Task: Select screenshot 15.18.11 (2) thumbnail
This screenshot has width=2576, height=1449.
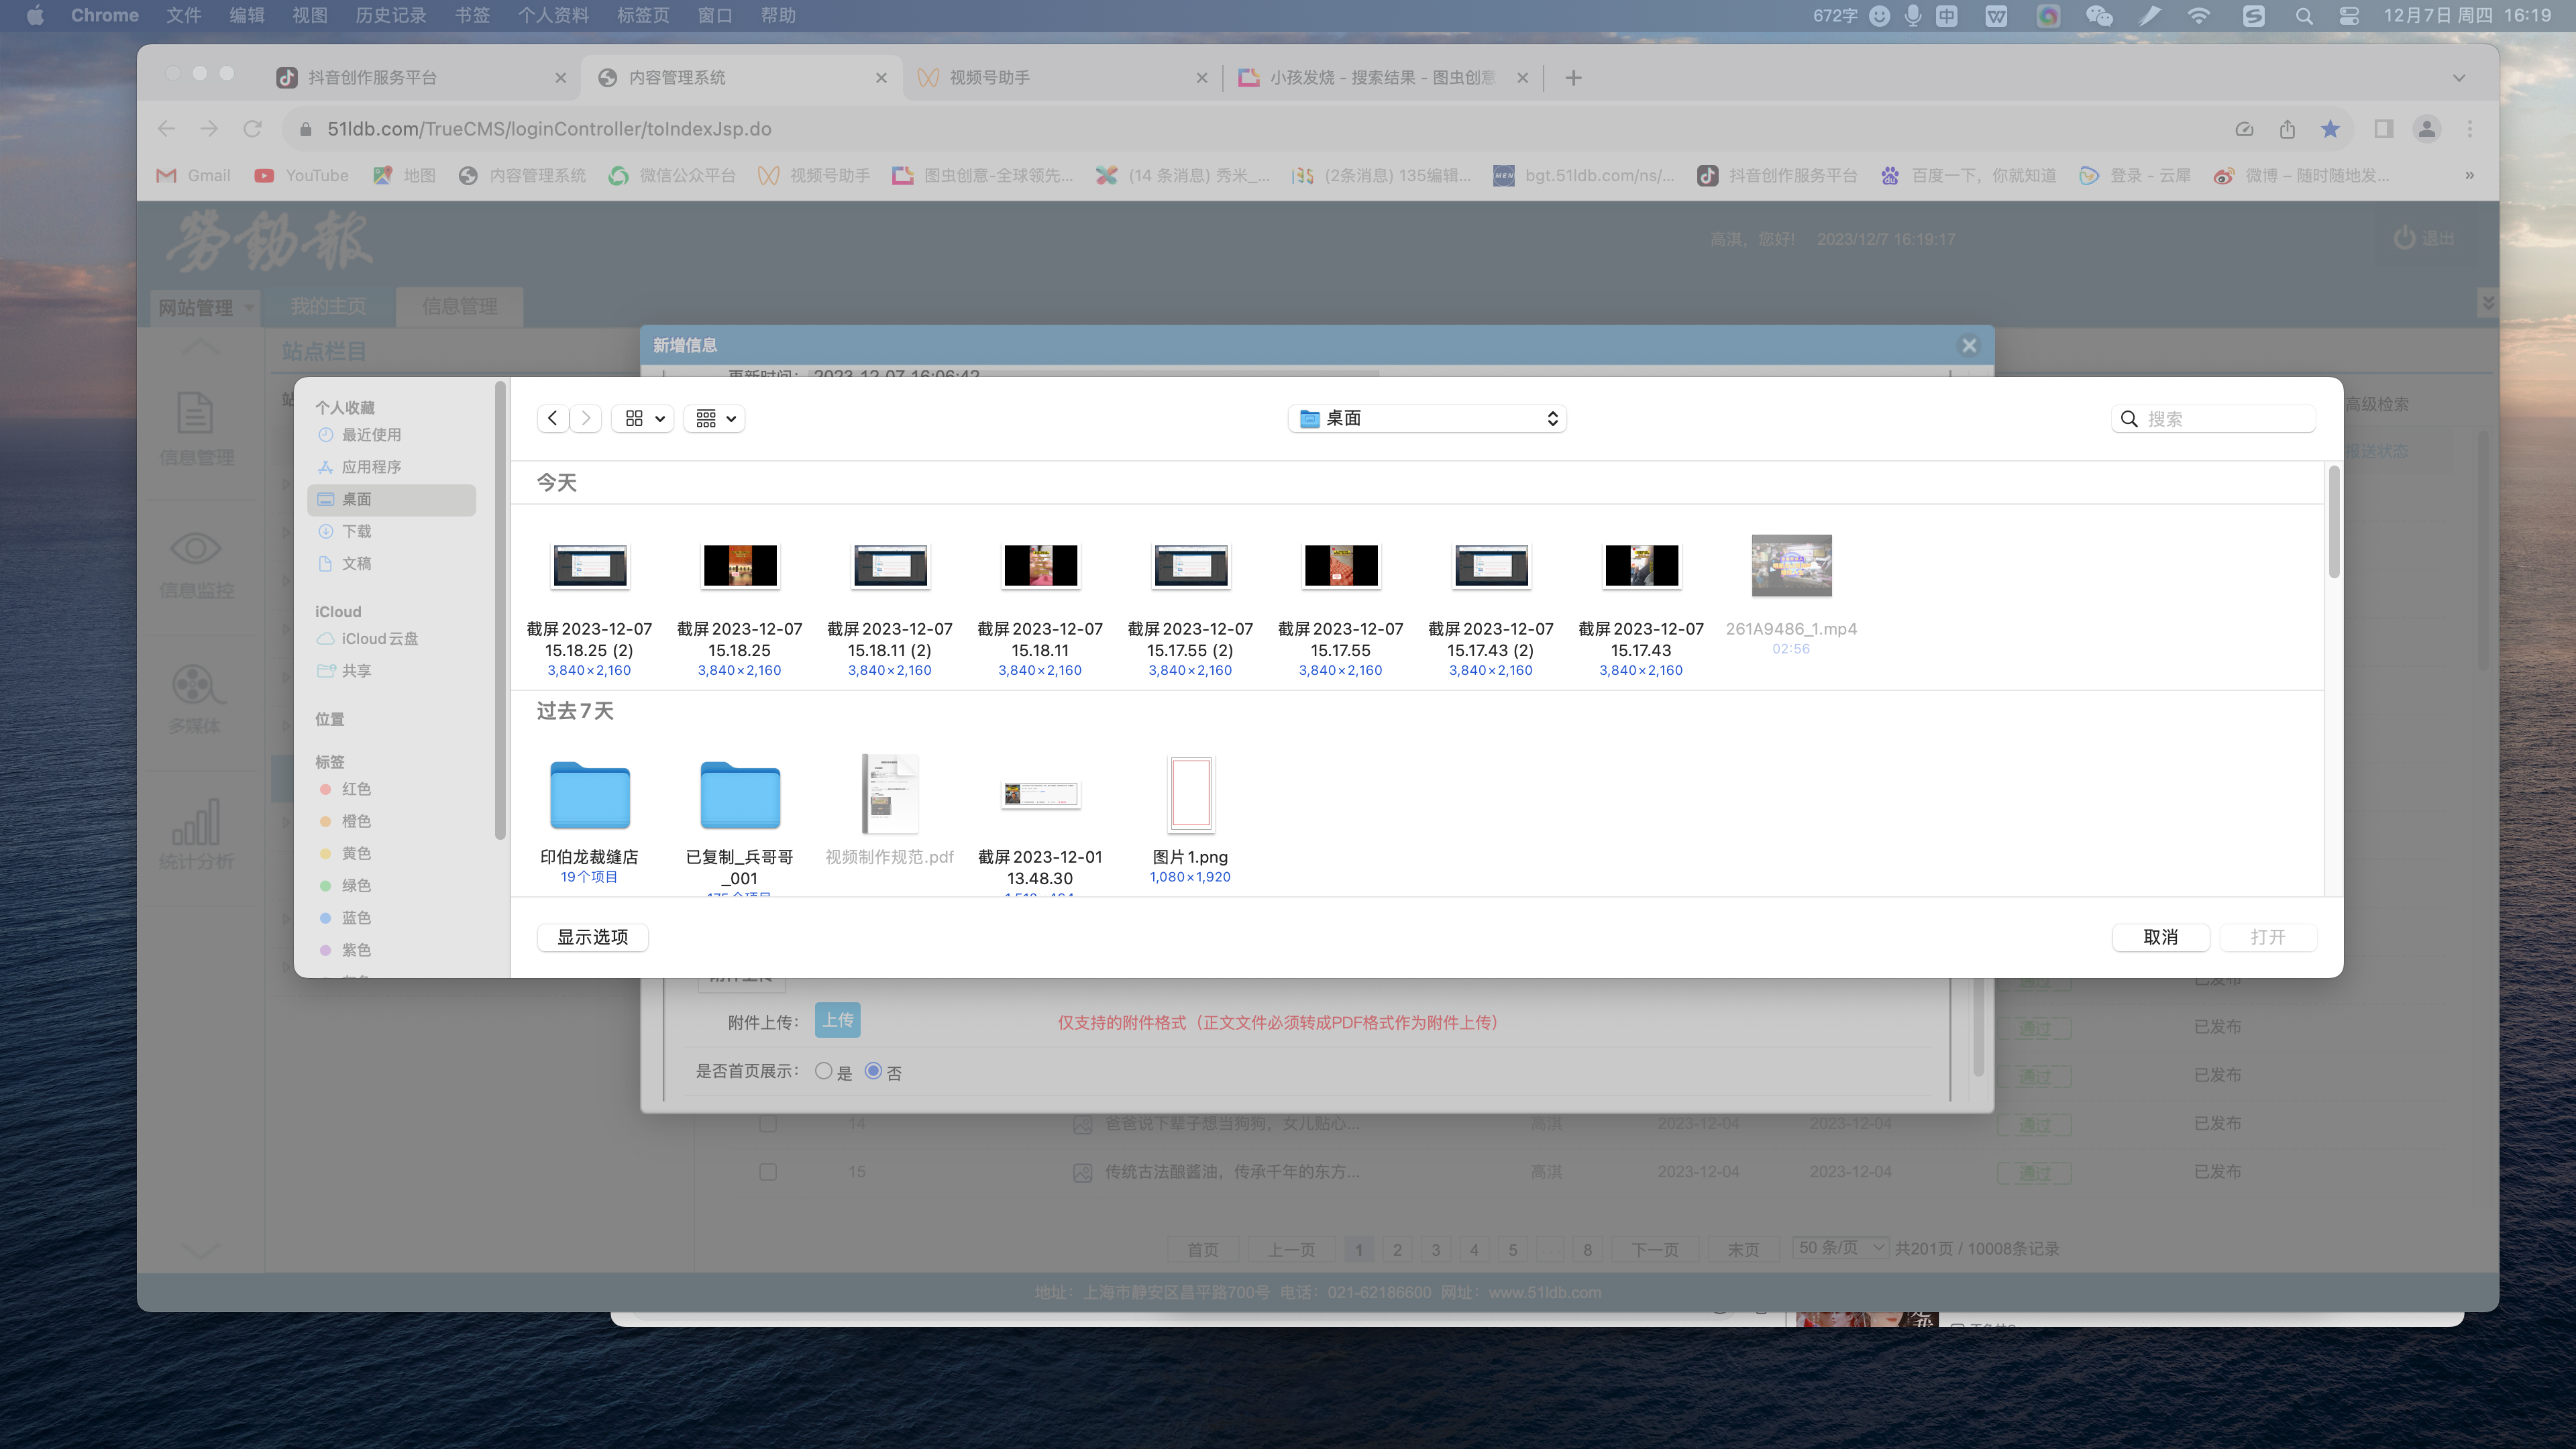Action: (x=890, y=566)
